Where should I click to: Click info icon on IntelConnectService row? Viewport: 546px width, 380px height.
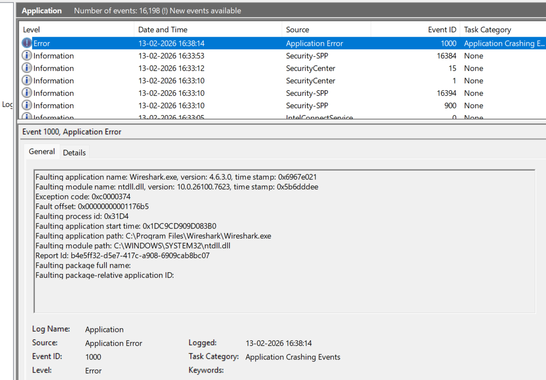[27, 117]
